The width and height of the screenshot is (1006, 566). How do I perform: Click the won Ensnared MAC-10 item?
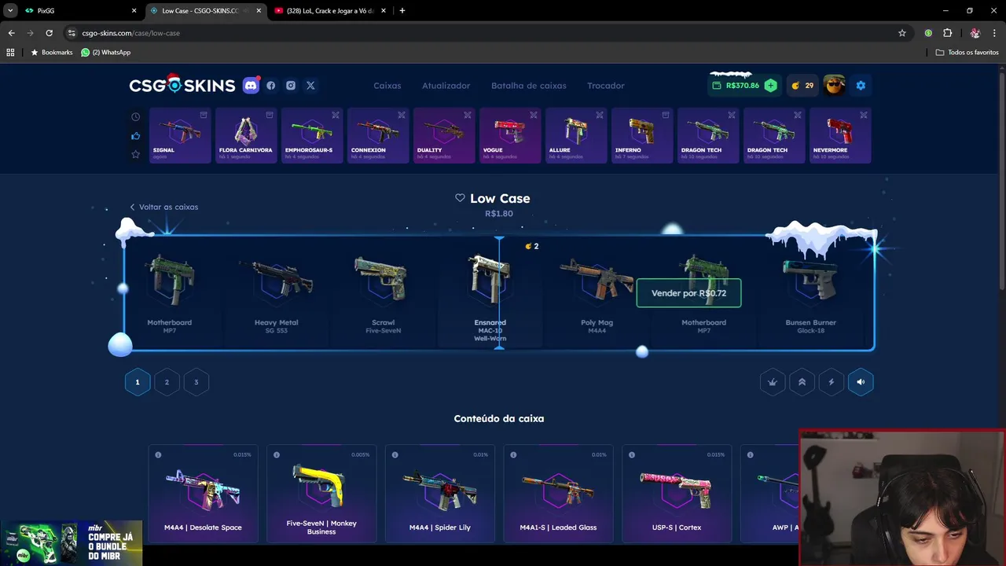click(x=490, y=292)
